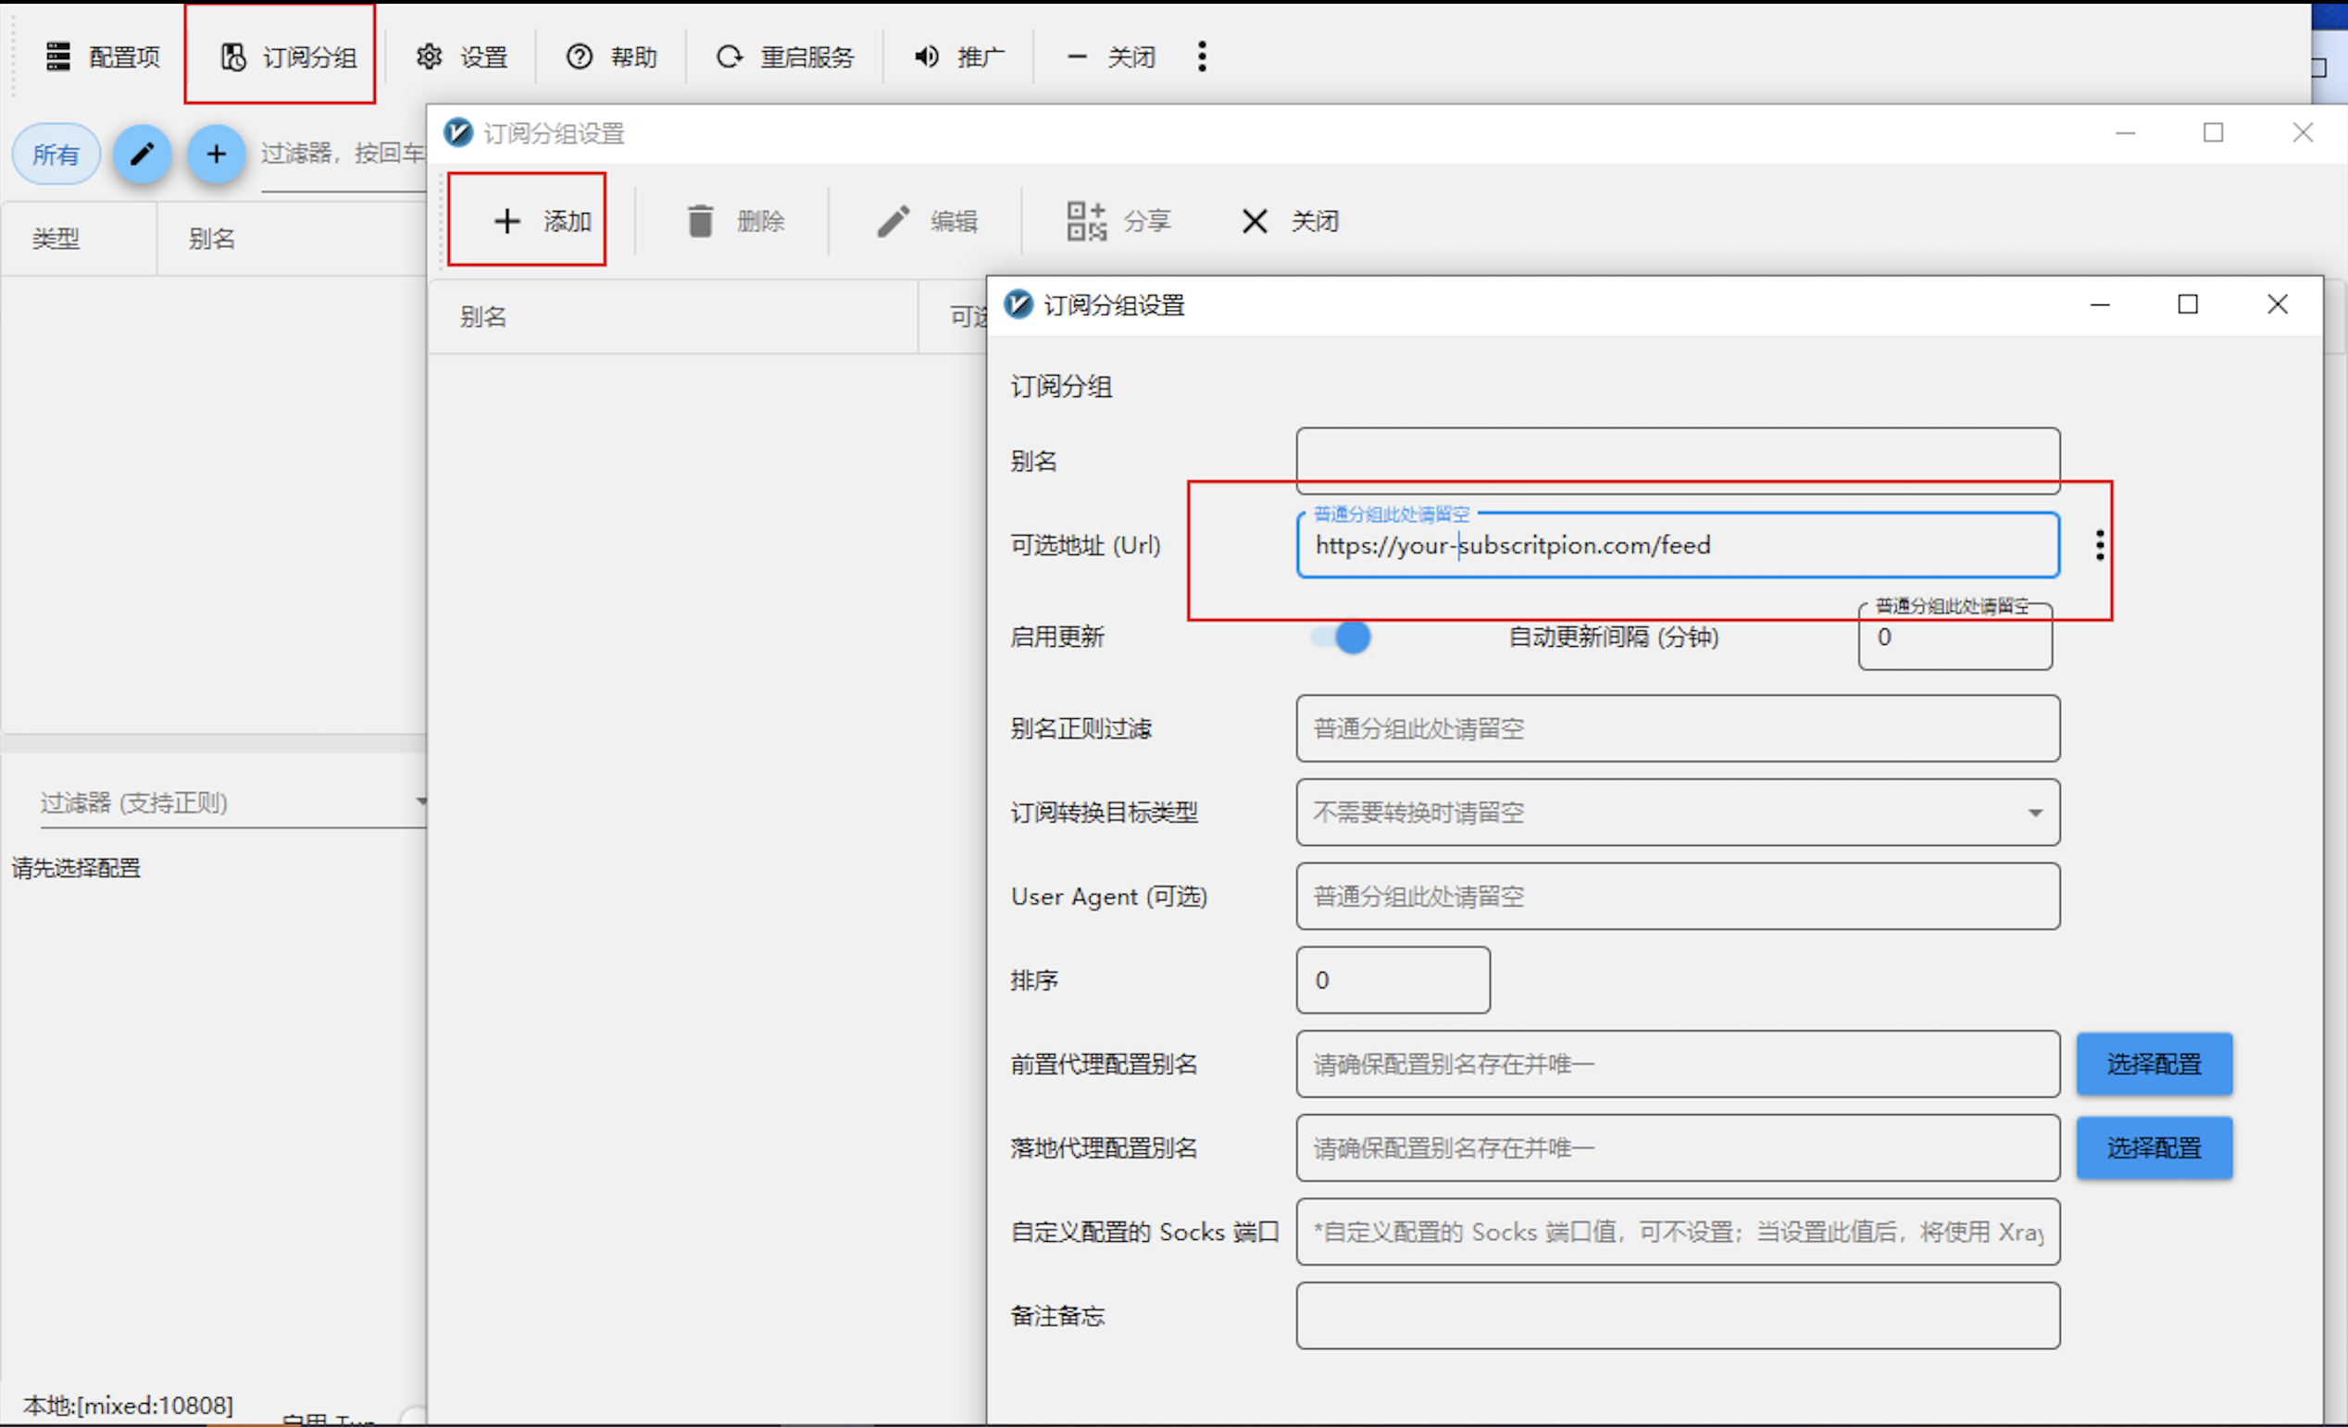Screen dimensions: 2348x1427
Task: Disable the 启用更新 update toggle
Action: coord(1339,638)
